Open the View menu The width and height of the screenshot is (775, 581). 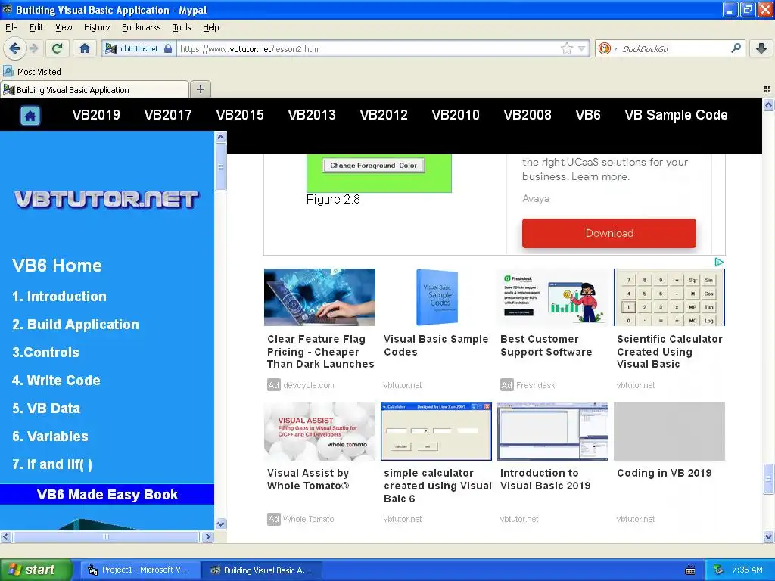click(64, 27)
